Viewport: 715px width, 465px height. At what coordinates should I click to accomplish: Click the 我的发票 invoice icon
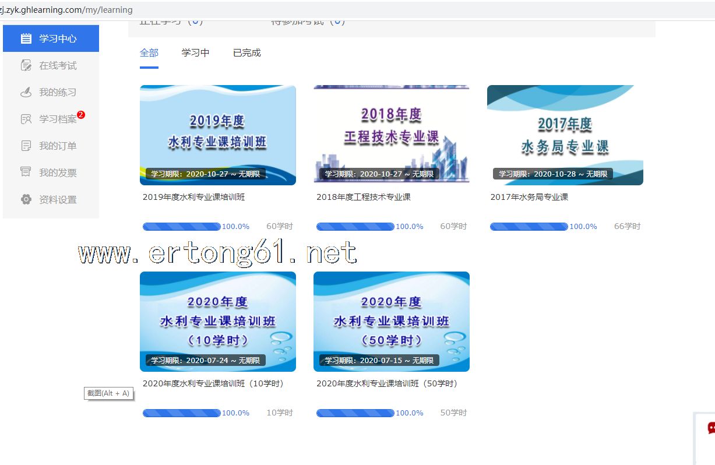pos(26,172)
